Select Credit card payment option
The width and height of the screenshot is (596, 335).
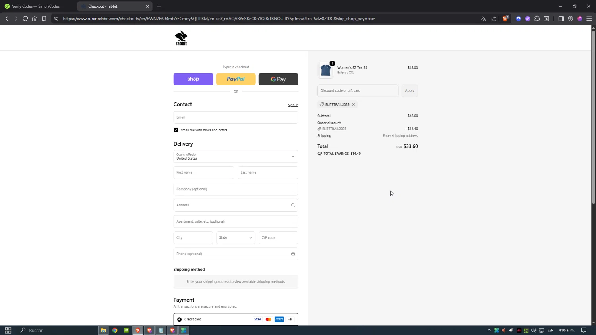(180, 320)
